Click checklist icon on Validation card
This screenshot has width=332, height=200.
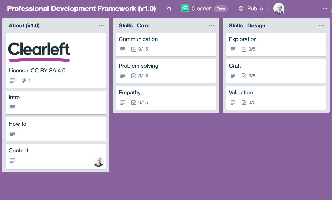pyautogui.click(x=244, y=102)
